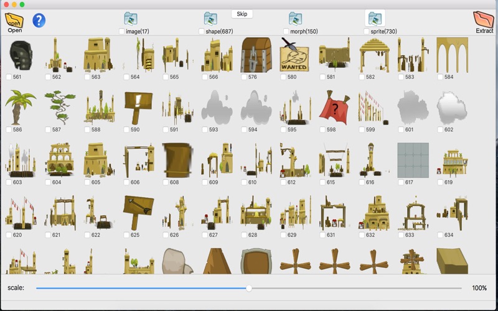The image size is (498, 311).
Task: Select the triple arches sprite 584
Action: point(453,55)
